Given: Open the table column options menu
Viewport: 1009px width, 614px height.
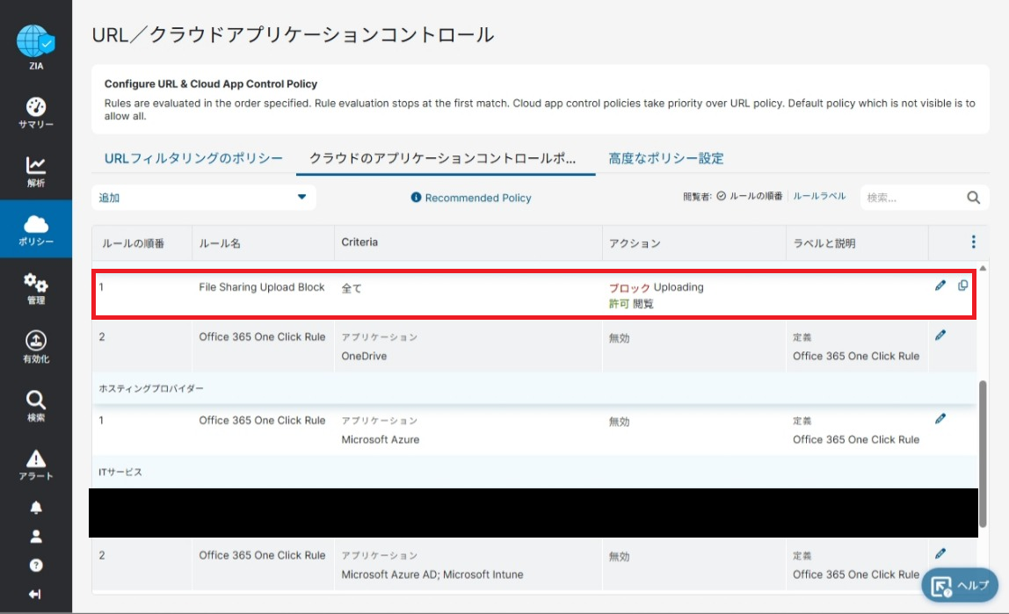Looking at the screenshot, I should pos(973,242).
